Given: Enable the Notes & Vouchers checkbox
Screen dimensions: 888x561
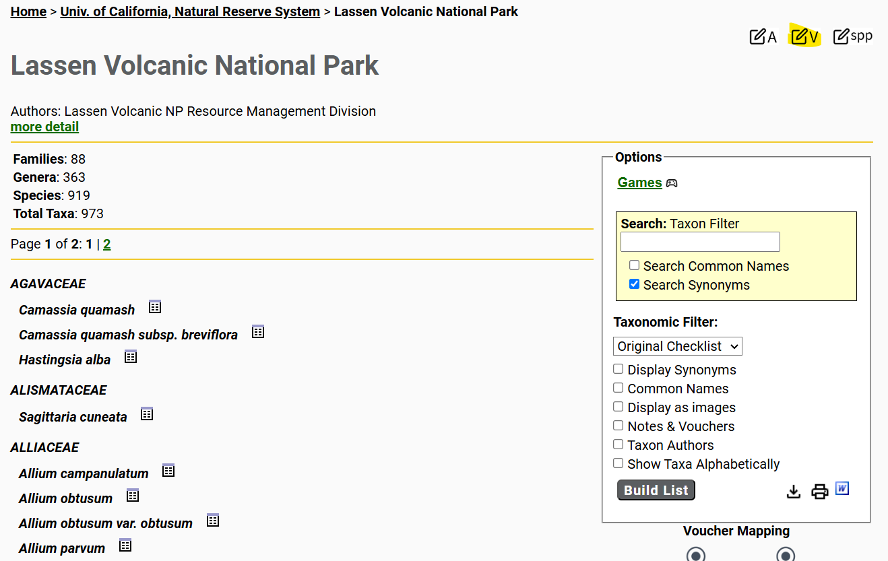Looking at the screenshot, I should pos(618,426).
